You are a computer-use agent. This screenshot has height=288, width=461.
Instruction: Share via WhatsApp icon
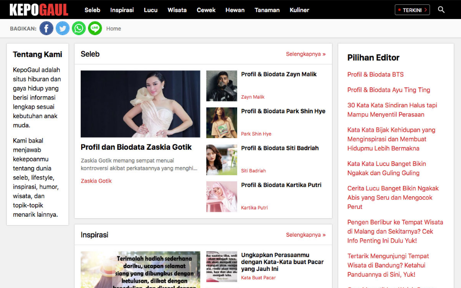click(79, 28)
